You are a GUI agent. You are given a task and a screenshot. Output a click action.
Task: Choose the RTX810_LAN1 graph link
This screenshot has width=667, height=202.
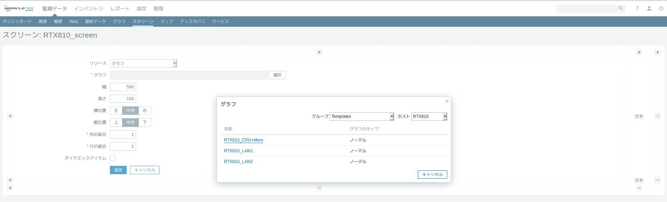238,151
